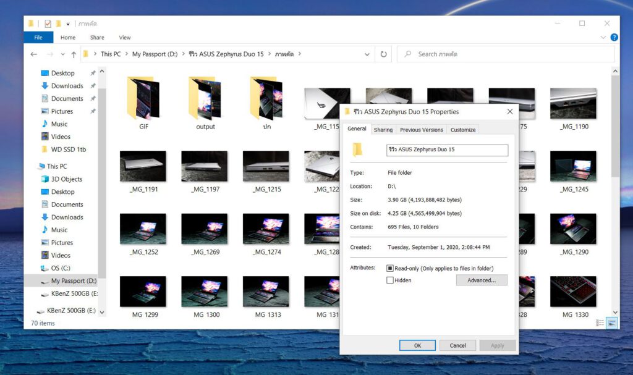Viewport: 633px width, 375px height.
Task: Select thumbnail MG 1300
Action: tap(204, 292)
